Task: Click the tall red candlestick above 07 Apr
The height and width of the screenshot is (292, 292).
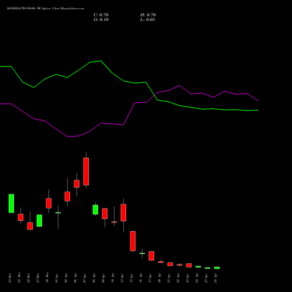Action: pyautogui.click(x=86, y=172)
